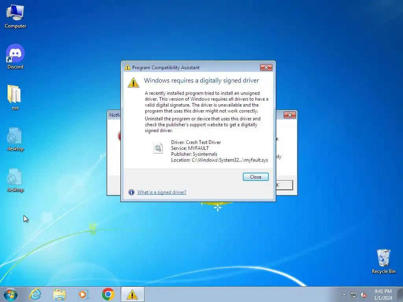Viewport: 403px width, 302px height.
Task: Close the background NotMyFault dialog via its X
Action: click(x=290, y=115)
